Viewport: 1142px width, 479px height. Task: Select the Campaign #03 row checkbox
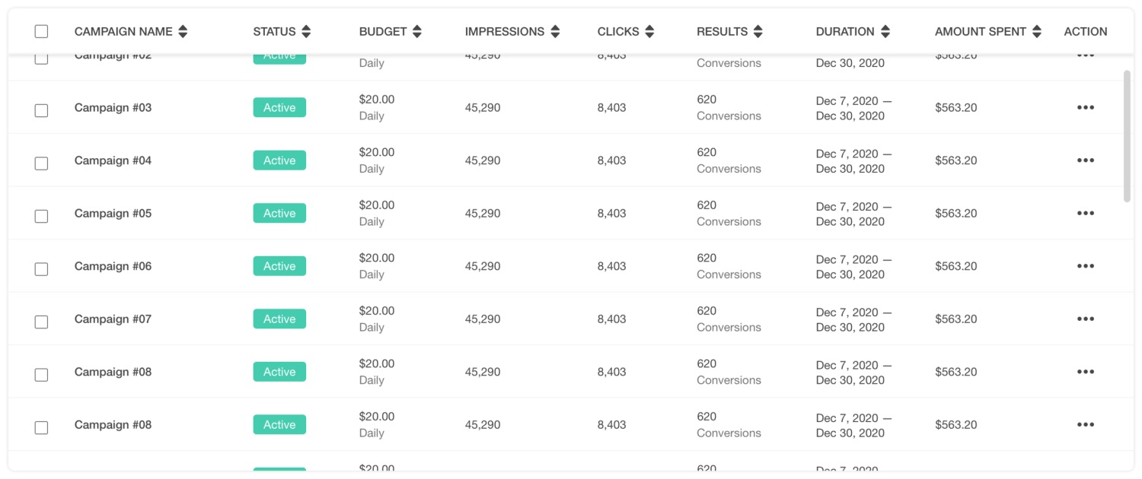[x=41, y=110]
